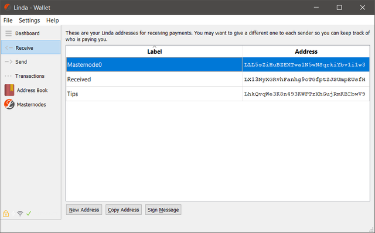The width and height of the screenshot is (375, 233).
Task: Select the Masternode0 label row
Action: click(155, 64)
